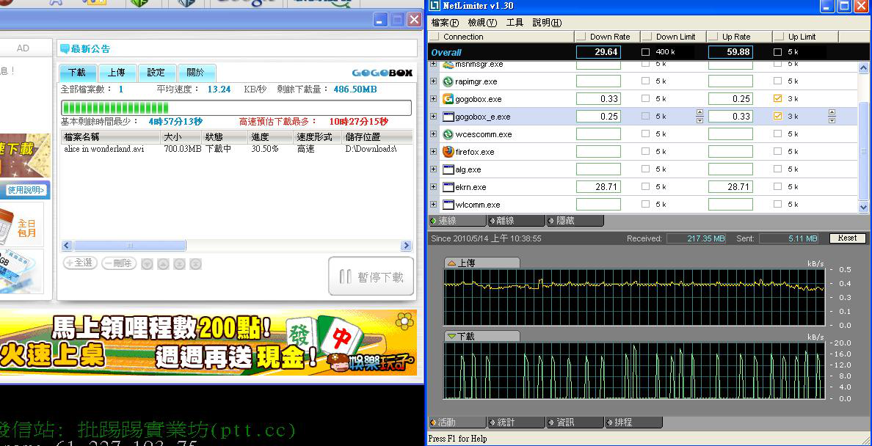This screenshot has width=872, height=446.
Task: Uncheck the up limit for gogobox.exe
Action: pos(778,98)
